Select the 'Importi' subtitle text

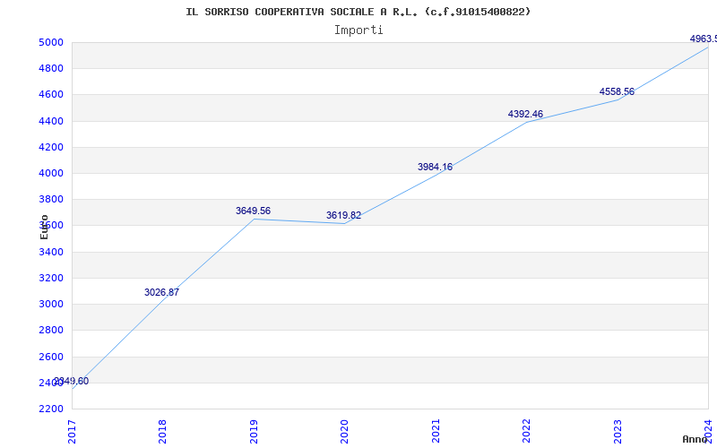click(358, 30)
